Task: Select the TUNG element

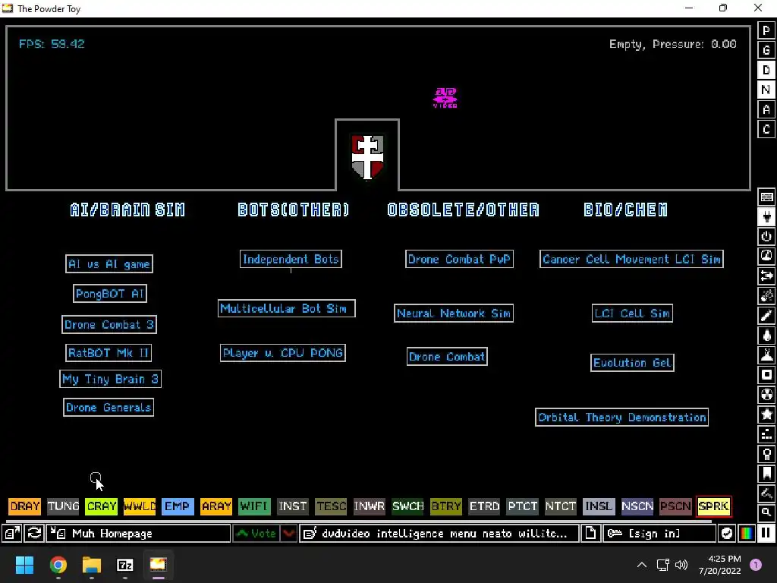Action: click(x=63, y=506)
